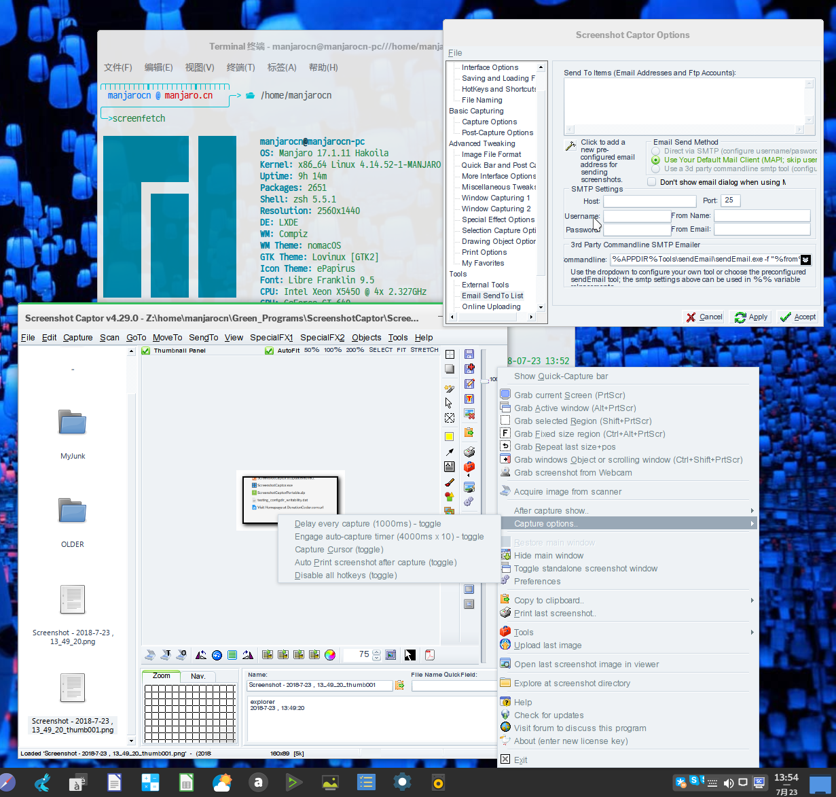Open the weather icon in the taskbar
Viewport: 836px width, 797px height.
222,782
